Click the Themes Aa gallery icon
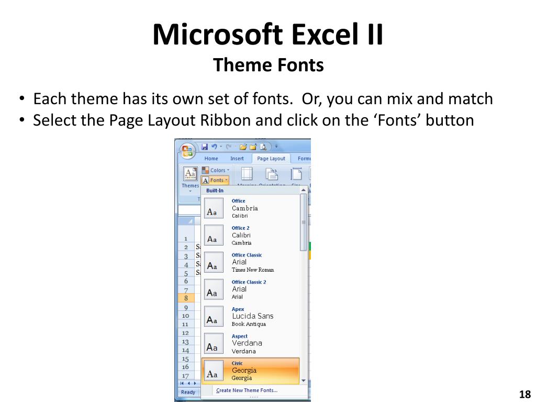Viewport: 536px width, 402px height. [190, 174]
